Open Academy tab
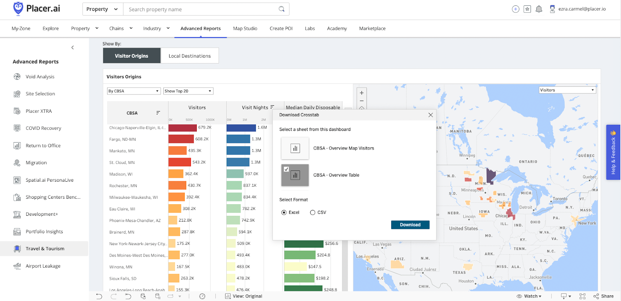621x301 pixels. click(x=337, y=28)
